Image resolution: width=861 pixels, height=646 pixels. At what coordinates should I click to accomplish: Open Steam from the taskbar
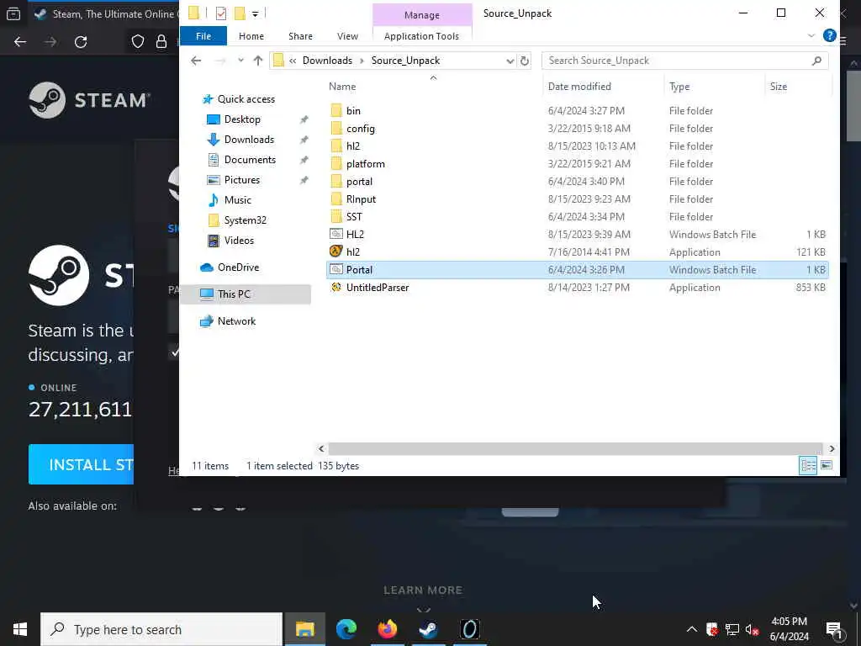pos(428,629)
